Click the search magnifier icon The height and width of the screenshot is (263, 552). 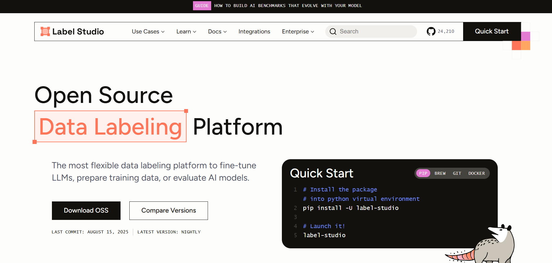[x=333, y=31]
